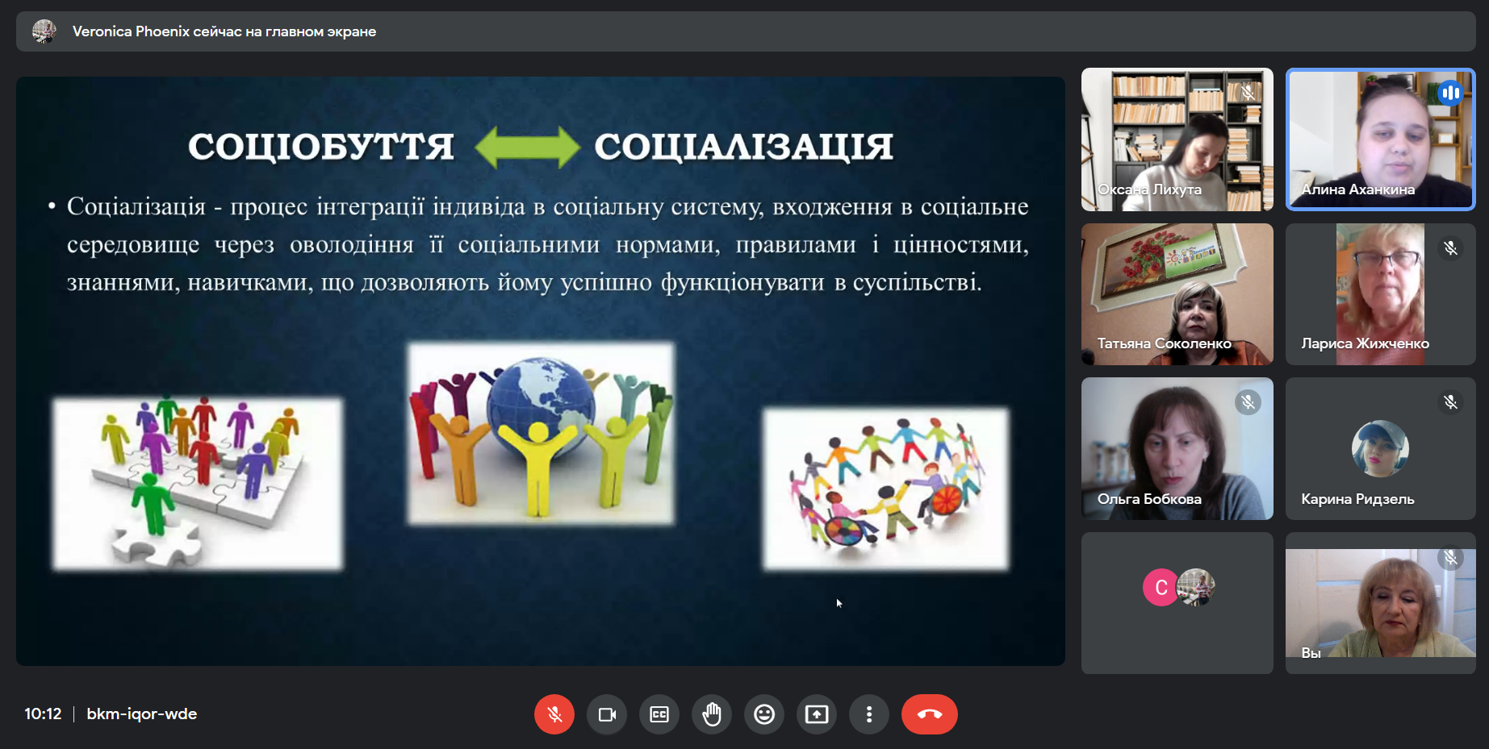Image resolution: width=1489 pixels, height=749 pixels.
Task: Open the three-dot more options menu
Action: [x=869, y=714]
